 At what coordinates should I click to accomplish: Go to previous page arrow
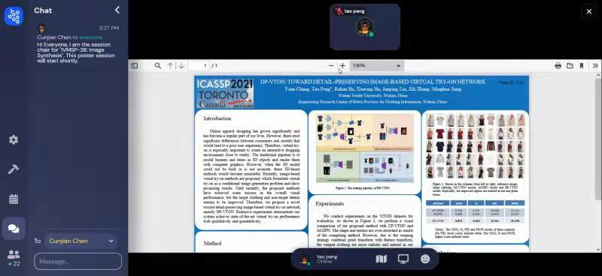click(x=170, y=66)
